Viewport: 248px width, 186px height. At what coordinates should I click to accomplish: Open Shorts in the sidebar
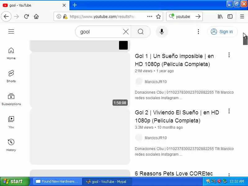point(11,76)
